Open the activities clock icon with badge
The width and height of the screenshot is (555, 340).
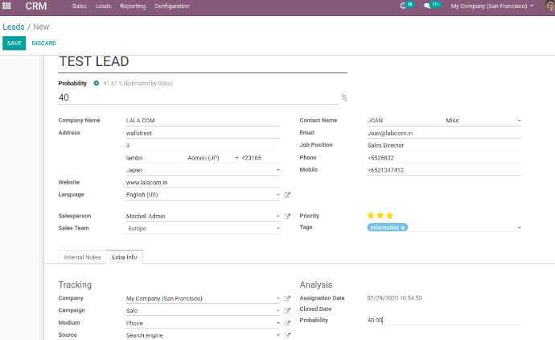(x=406, y=6)
